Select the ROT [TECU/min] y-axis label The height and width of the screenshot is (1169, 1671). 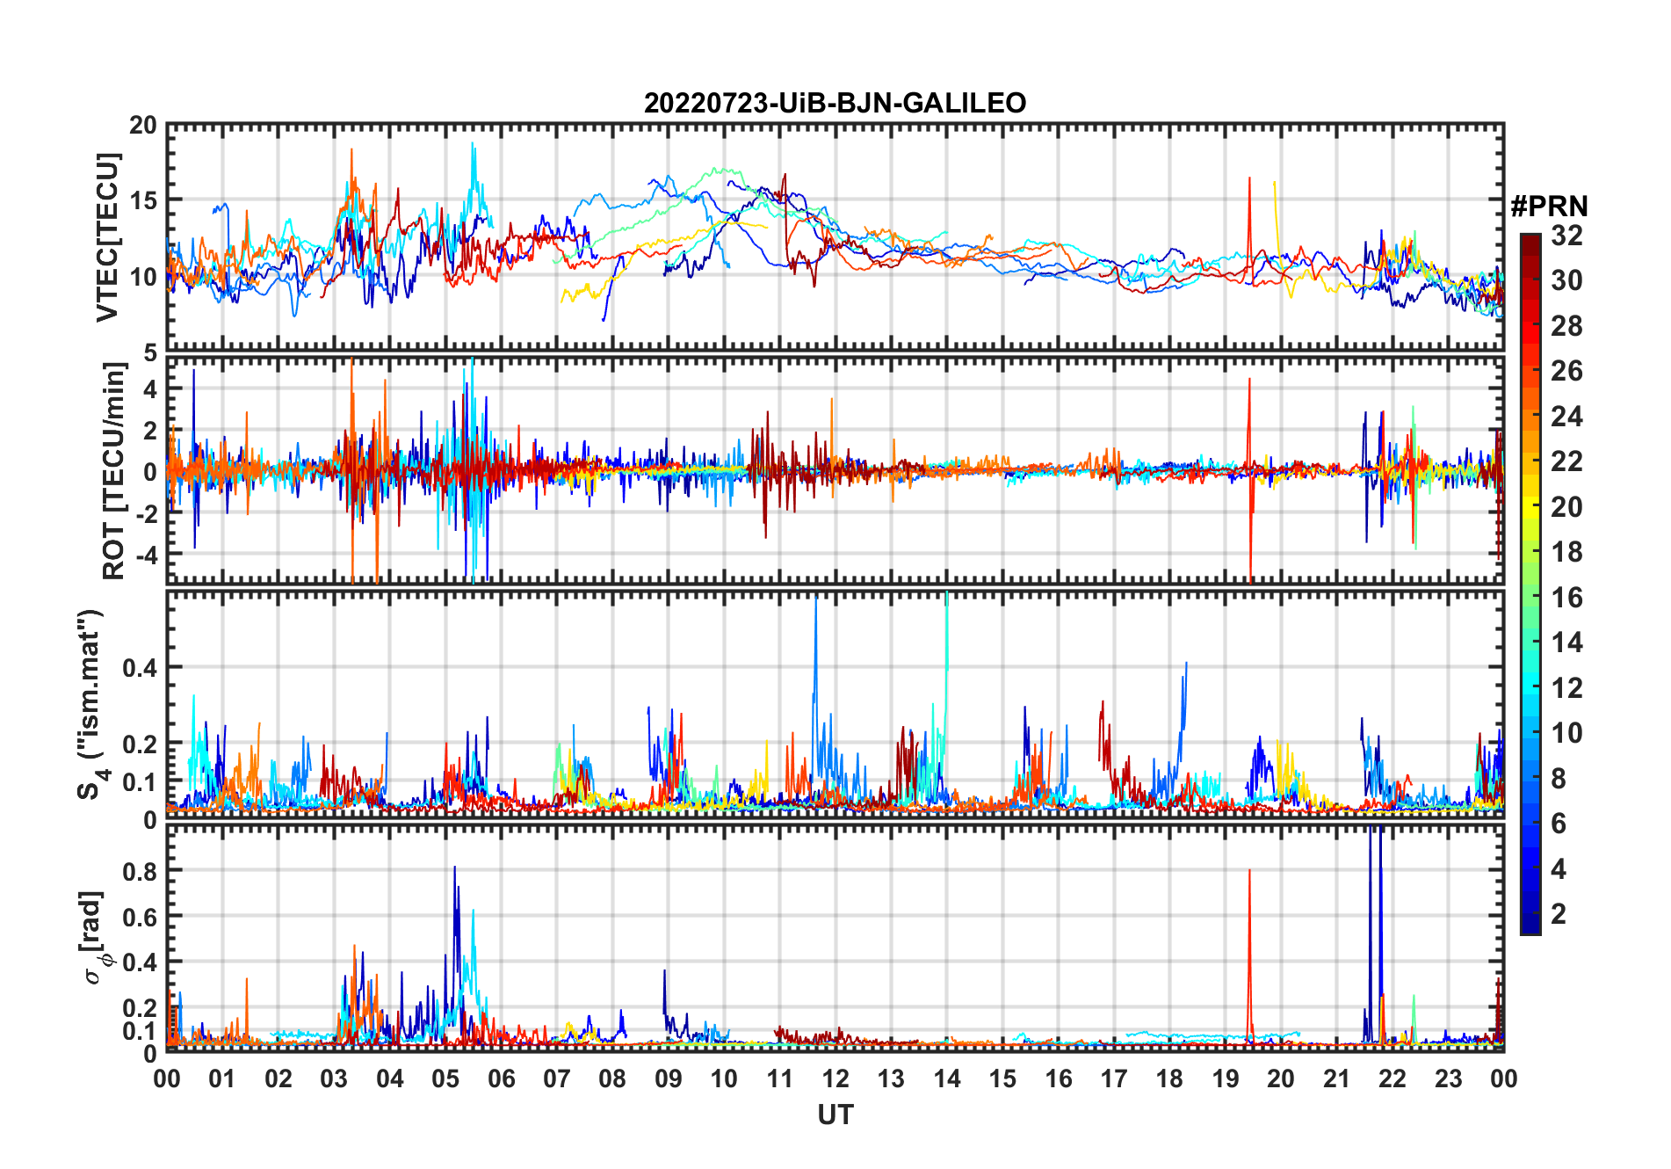pyautogui.click(x=115, y=471)
